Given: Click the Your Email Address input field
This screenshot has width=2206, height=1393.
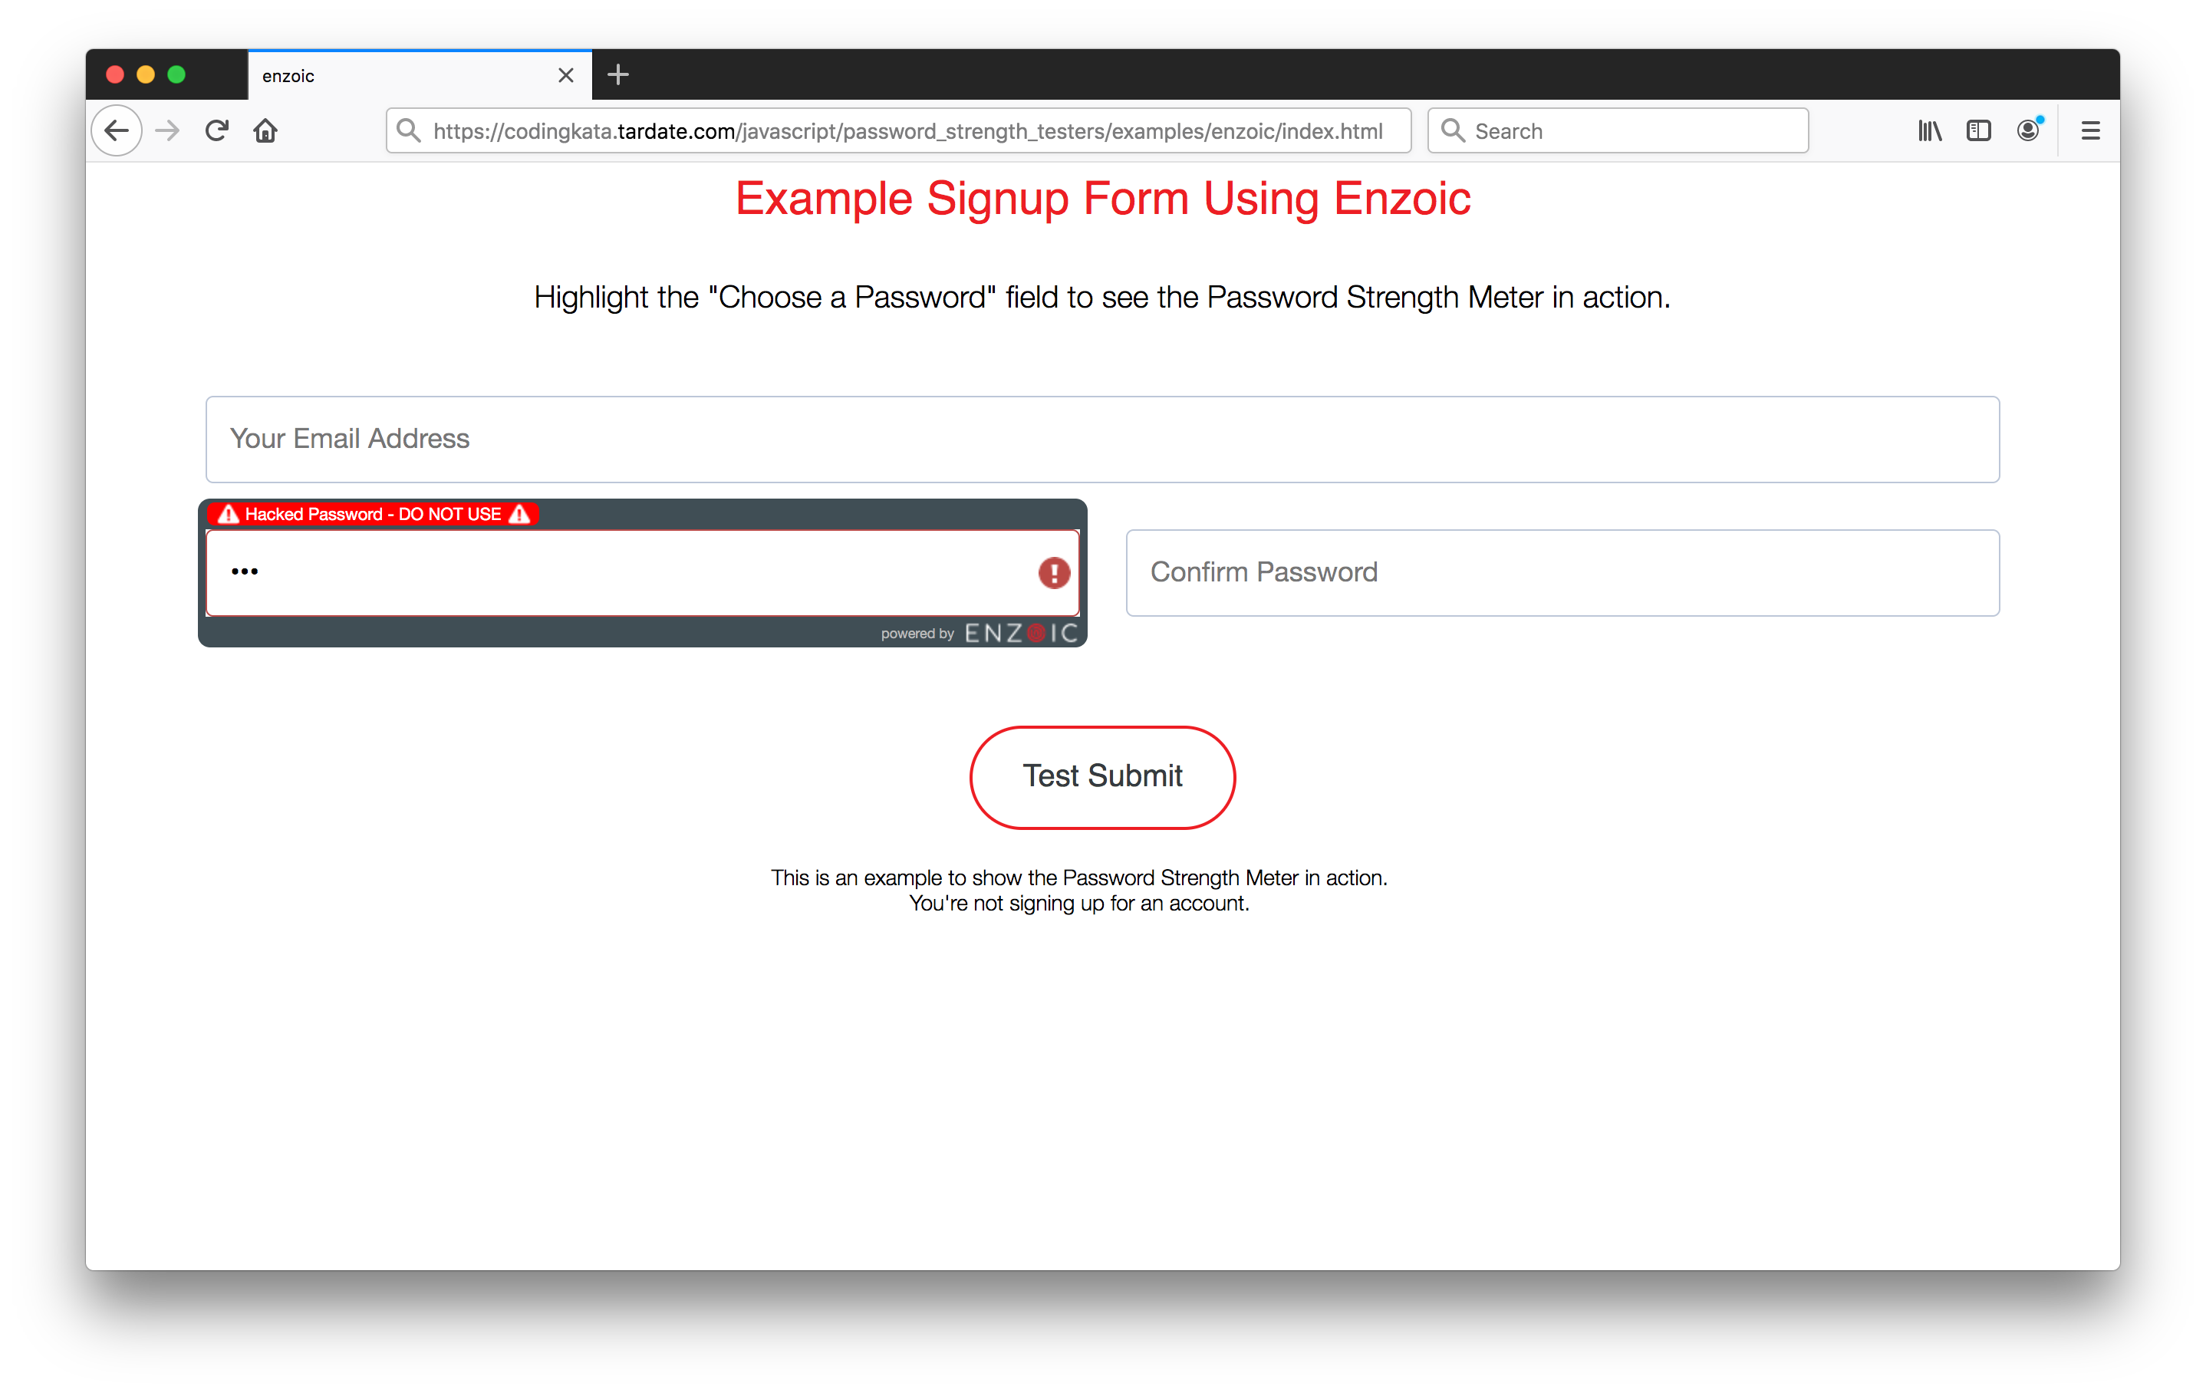Looking at the screenshot, I should (1102, 438).
